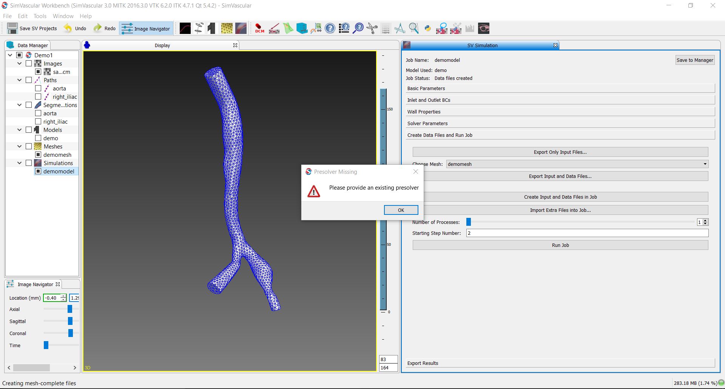Click Create Input and Data Files in Job
This screenshot has width=725, height=389.
560,197
